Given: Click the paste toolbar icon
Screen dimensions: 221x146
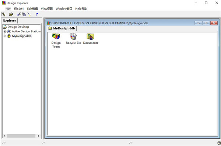Looking at the screenshot, I should coord(29,14).
